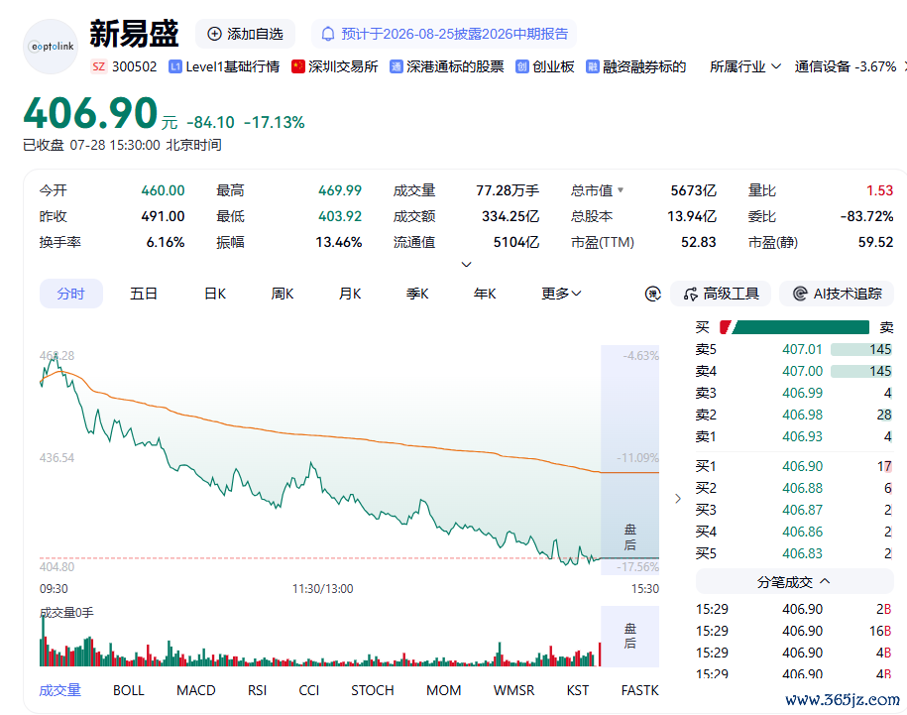Click the 通 badge before 深港通标的股票

point(397,66)
